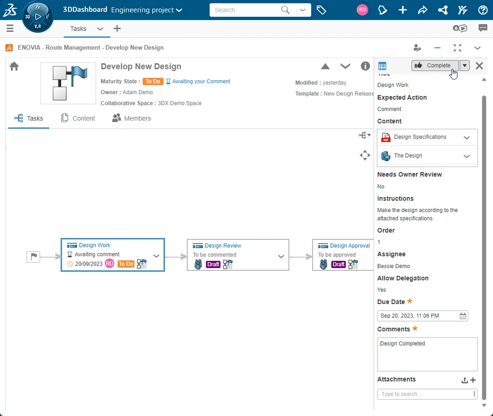Screen dimensions: 493x416
Task: Click the play experience icon near chat
Action: 460,28
